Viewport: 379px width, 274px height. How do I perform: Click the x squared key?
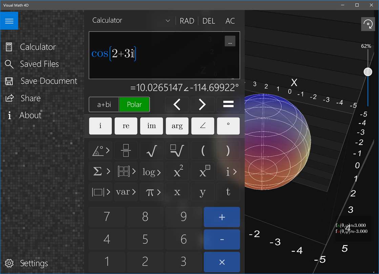click(x=177, y=172)
